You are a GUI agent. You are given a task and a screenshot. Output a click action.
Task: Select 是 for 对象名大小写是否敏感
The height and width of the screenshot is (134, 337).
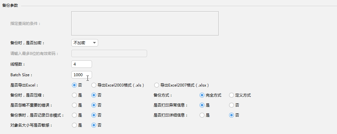74,125
